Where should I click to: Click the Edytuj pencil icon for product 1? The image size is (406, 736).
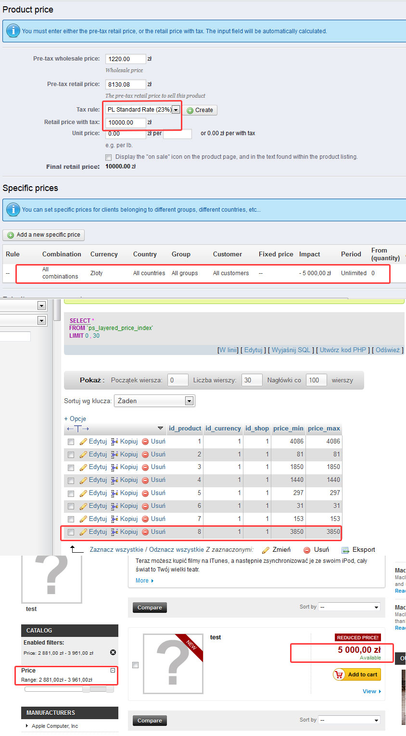(83, 442)
